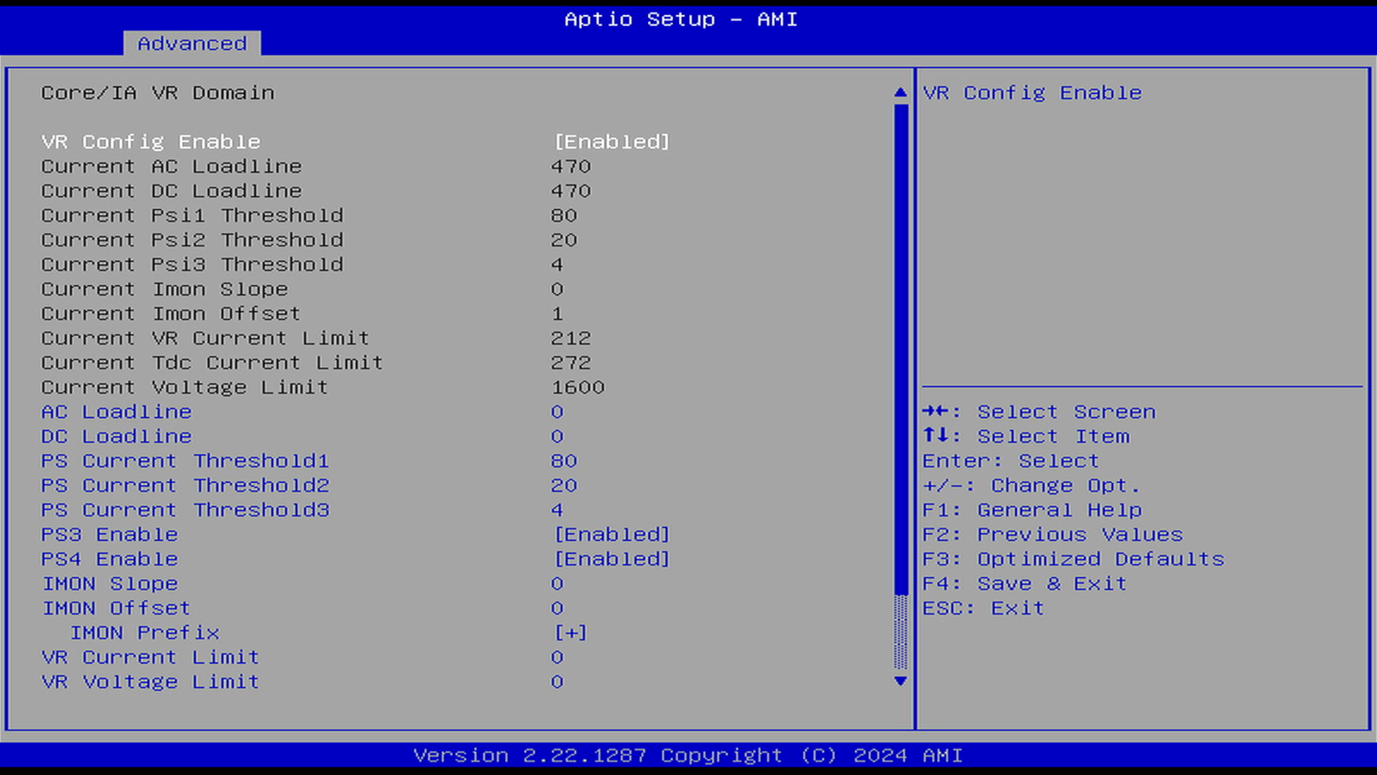
Task: Toggle the PS4 Enable option
Action: 110,559
